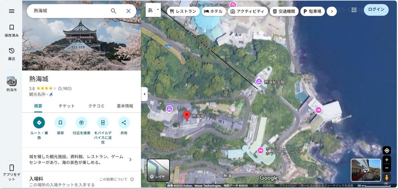The width and height of the screenshot is (398, 189).
Task: Filter by レストラン chip
Action: [x=184, y=11]
